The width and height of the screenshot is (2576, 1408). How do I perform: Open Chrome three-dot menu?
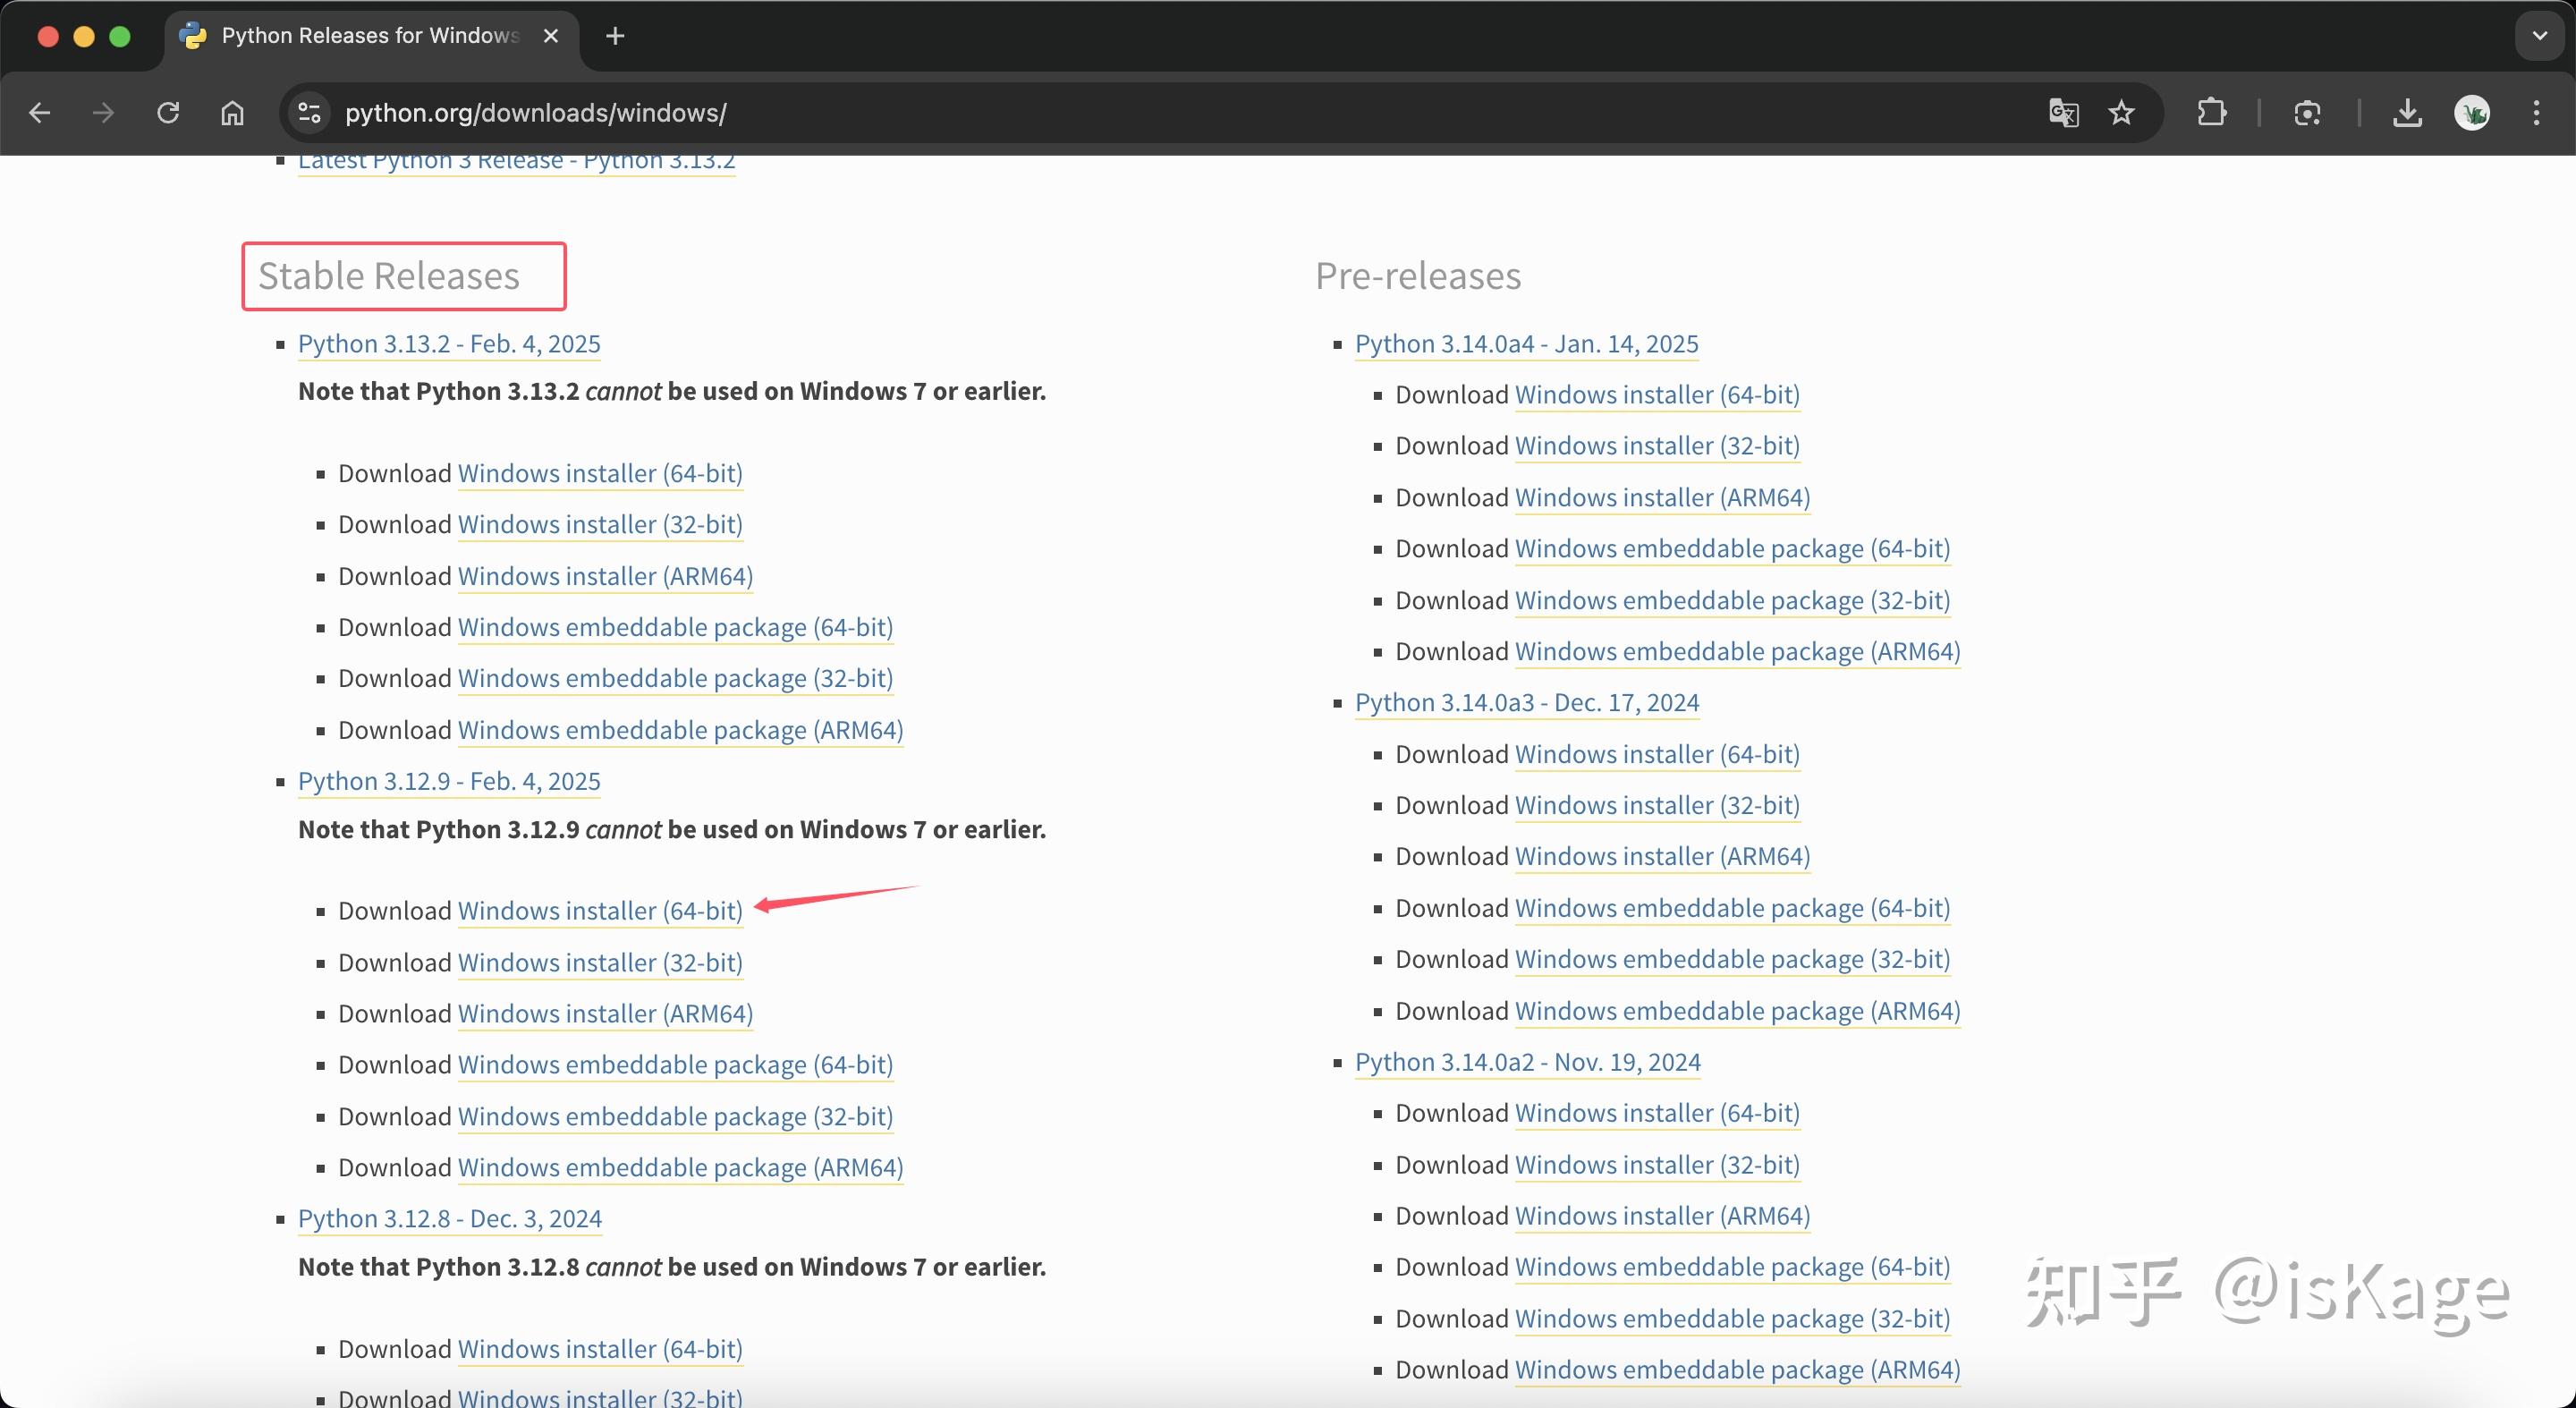(2536, 113)
